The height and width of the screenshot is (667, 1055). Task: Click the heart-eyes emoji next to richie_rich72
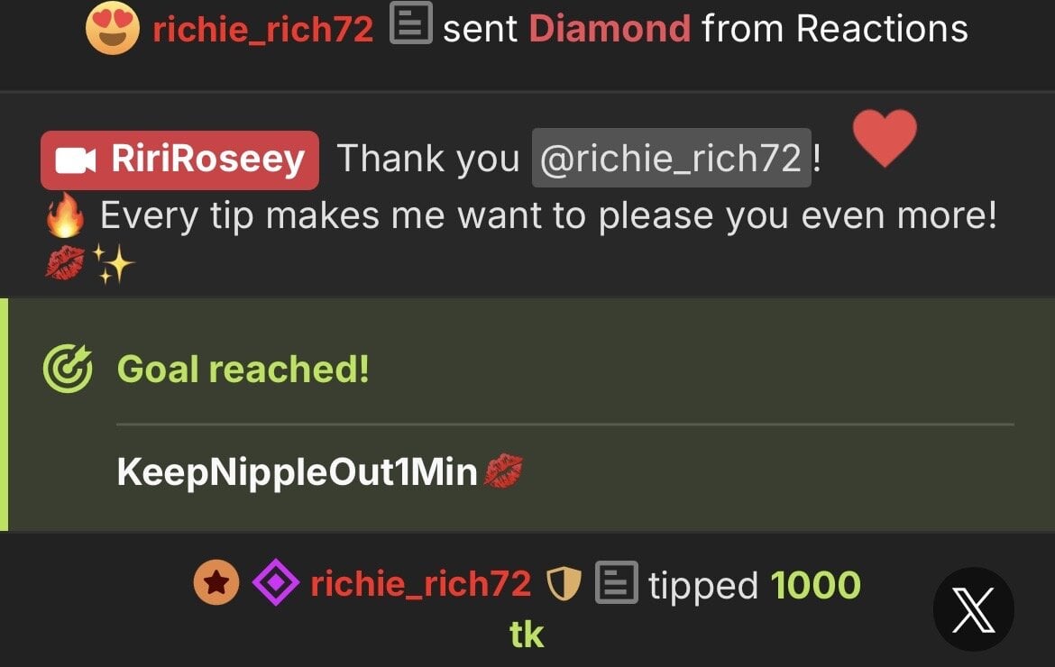113,28
